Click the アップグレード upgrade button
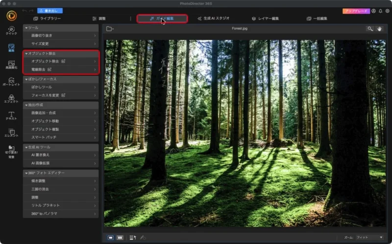Screen dimensions: 392x244 [356, 11]
